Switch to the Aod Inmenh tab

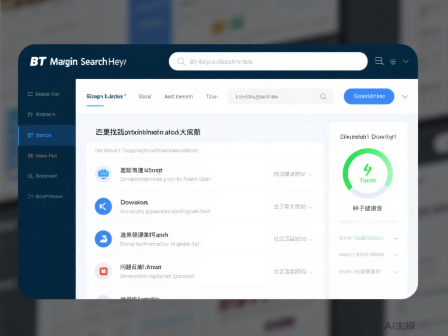178,97
